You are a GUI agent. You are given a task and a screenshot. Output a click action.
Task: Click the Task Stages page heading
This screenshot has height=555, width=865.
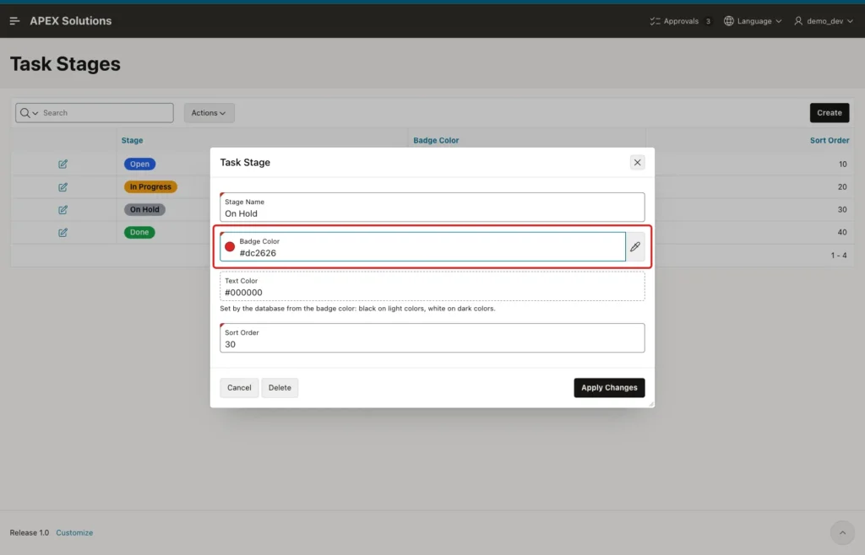(65, 64)
